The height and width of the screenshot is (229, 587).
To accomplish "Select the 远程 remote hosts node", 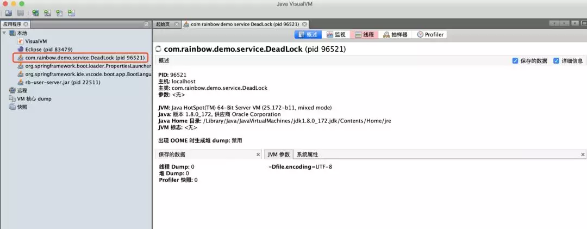I will tap(18, 91).
